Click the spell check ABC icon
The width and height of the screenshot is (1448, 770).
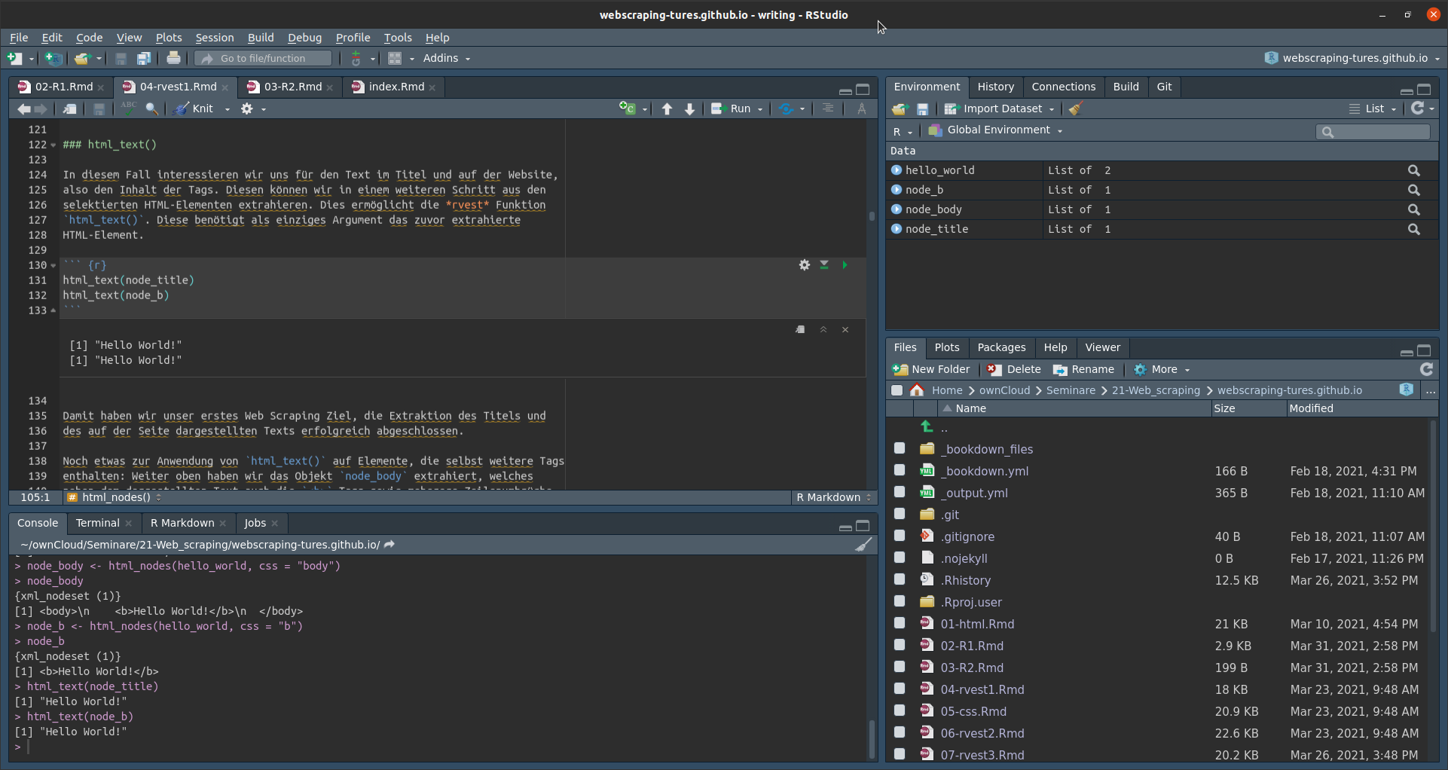pyautogui.click(x=129, y=108)
